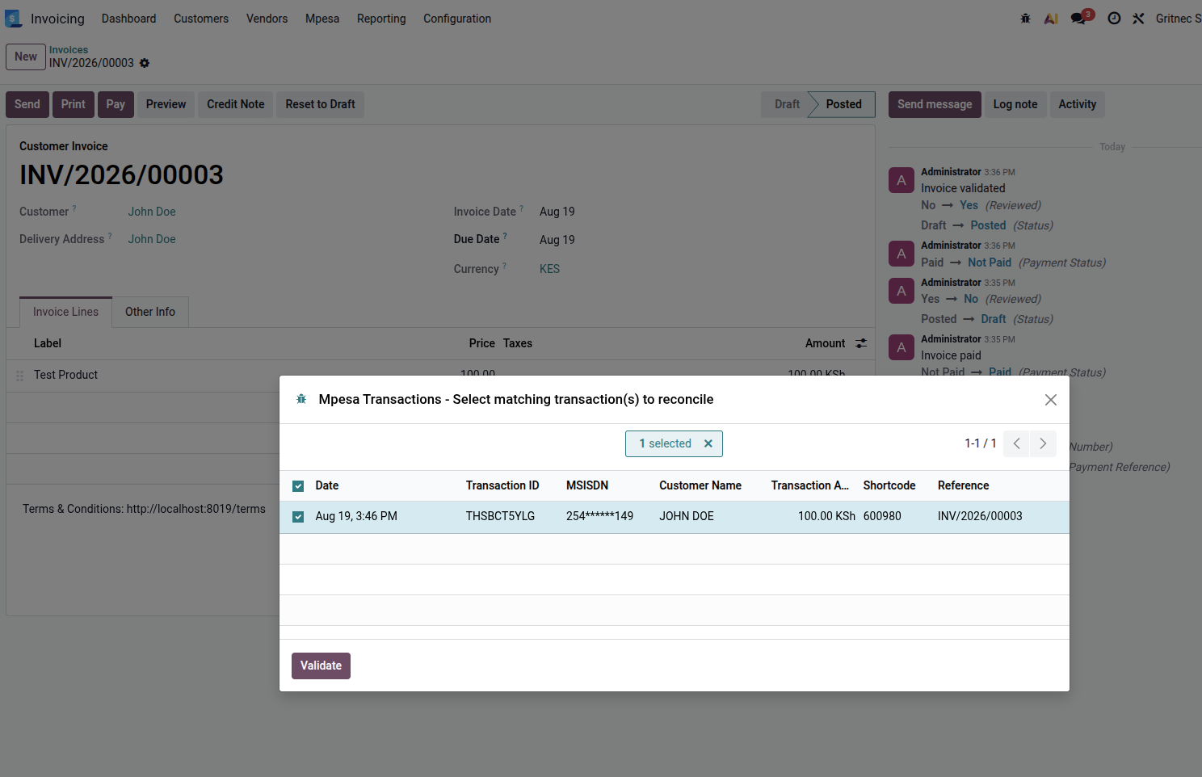
Task: Click the Credit Note button
Action: point(236,104)
